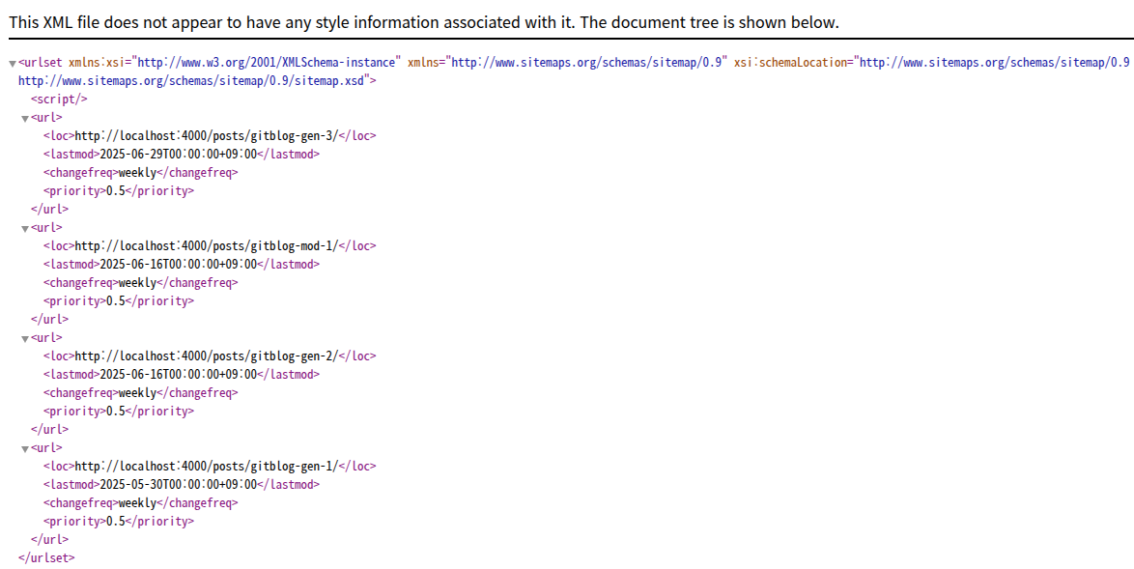Collapse the url node for gitblog-gen-1
Screen dimensions: 1134x569
pyautogui.click(x=25, y=449)
